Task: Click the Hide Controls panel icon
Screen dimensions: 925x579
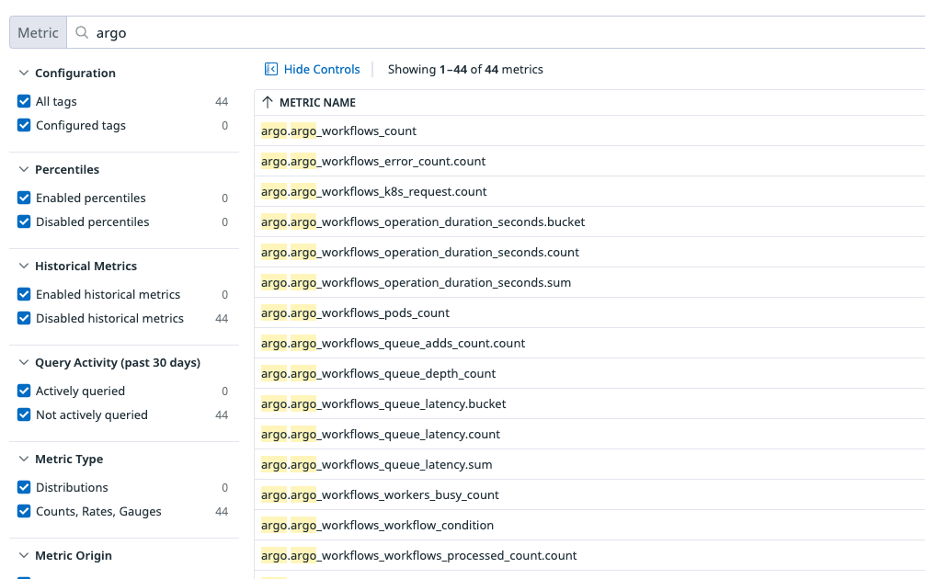Action: (270, 69)
